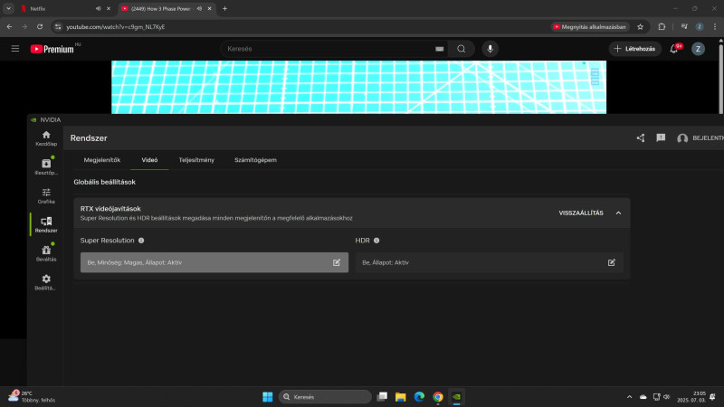Open Chrome extensions puzzle icon
Viewport: 724px width, 407px height.
click(662, 27)
